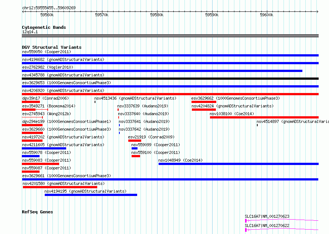
Task: Click the esv2745943 (Wong2012b) label
Action: coord(47,114)
